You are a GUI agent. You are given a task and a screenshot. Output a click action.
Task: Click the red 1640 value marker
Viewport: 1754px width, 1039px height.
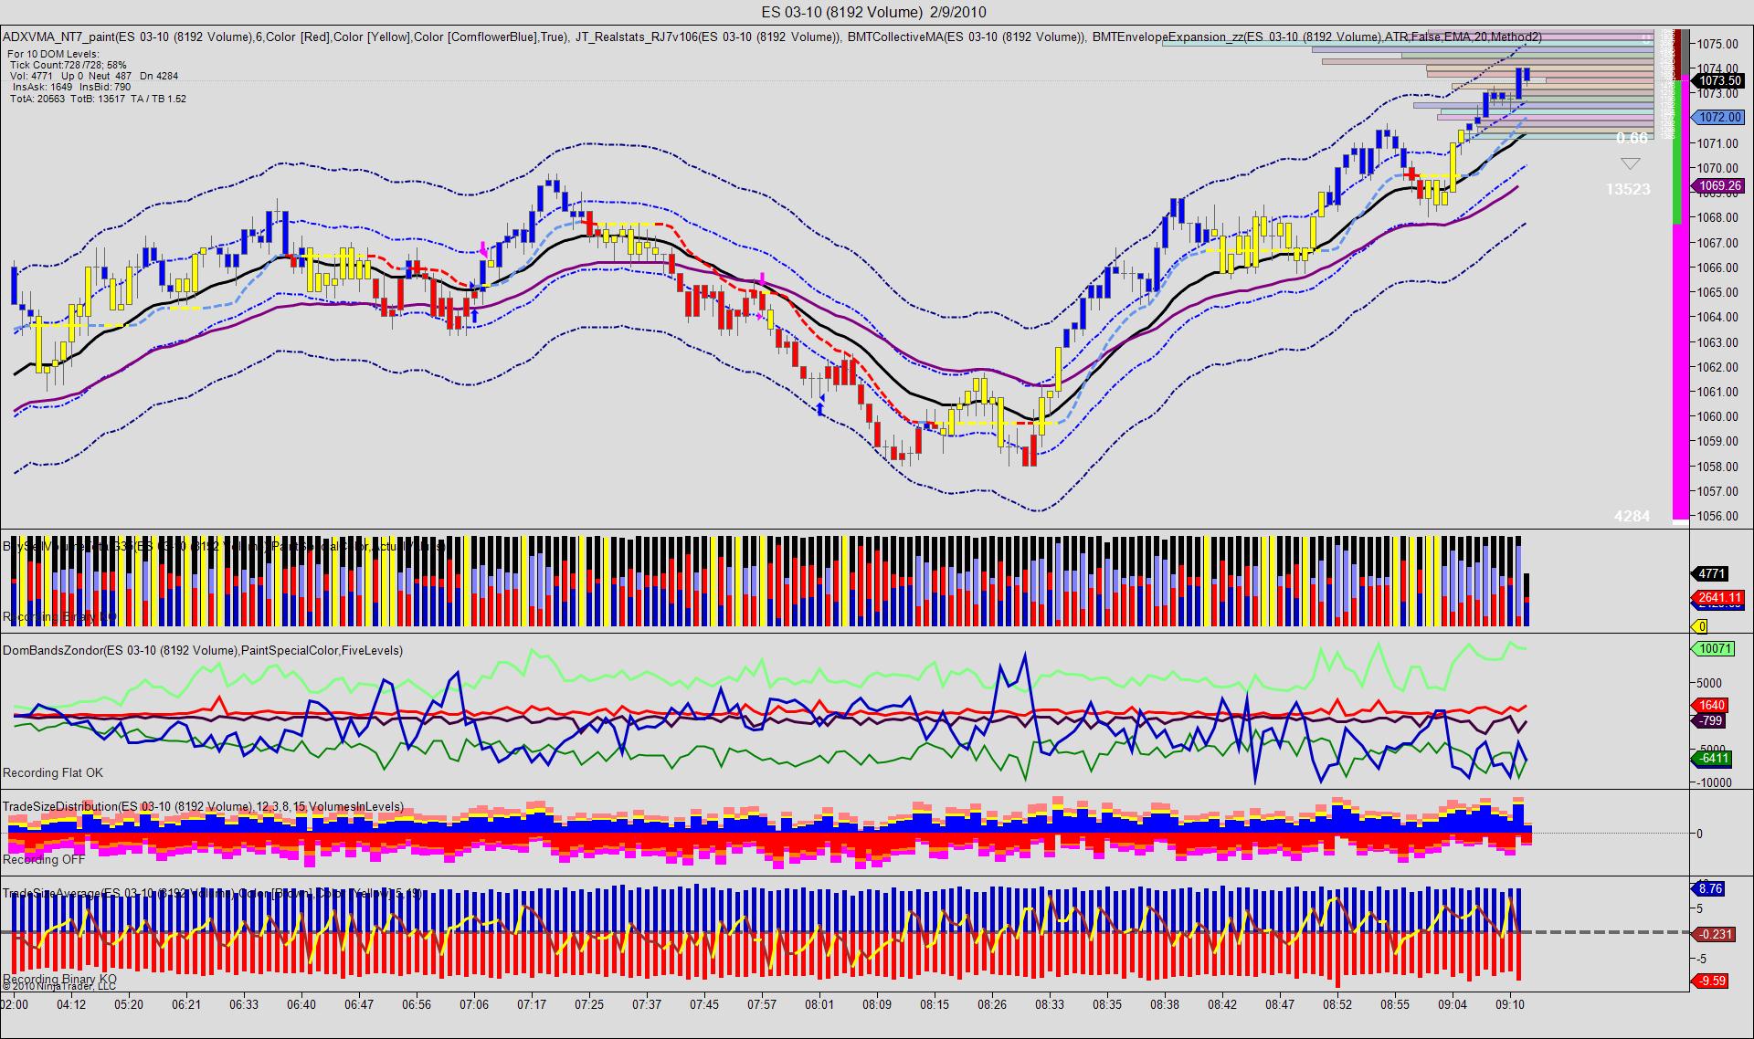1711,705
